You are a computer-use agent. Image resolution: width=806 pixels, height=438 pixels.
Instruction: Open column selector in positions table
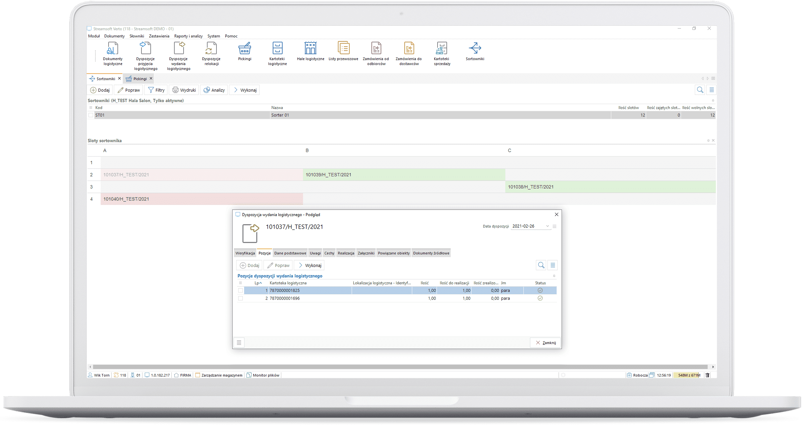pos(240,283)
